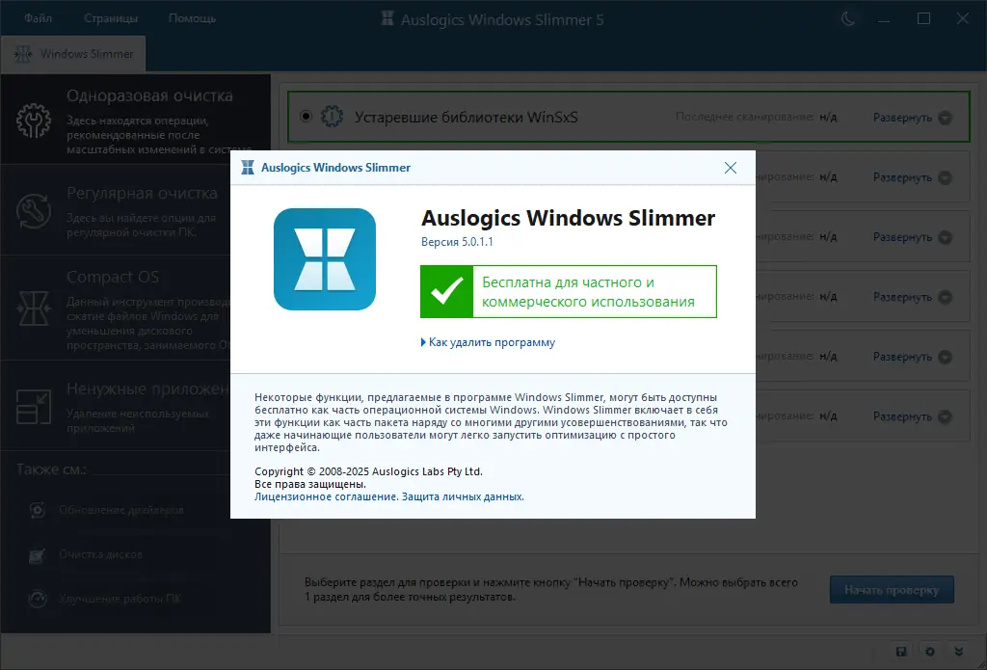Click the WinSxS libraries gear icon

tap(333, 117)
